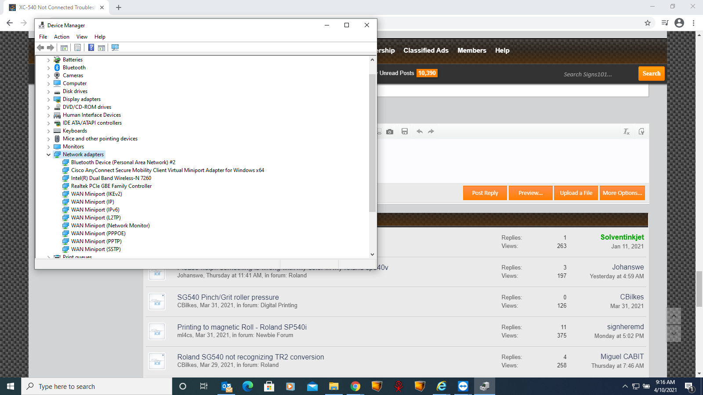The image size is (703, 395).
Task: Expand Bluetooth node
Action: pos(48,68)
